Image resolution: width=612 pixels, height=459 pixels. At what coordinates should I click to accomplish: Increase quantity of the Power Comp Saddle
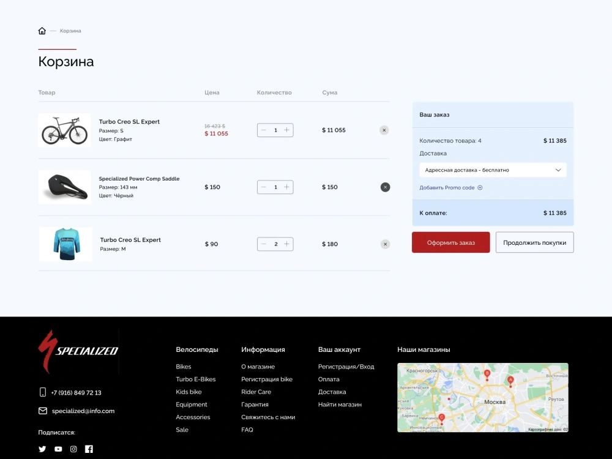(287, 187)
